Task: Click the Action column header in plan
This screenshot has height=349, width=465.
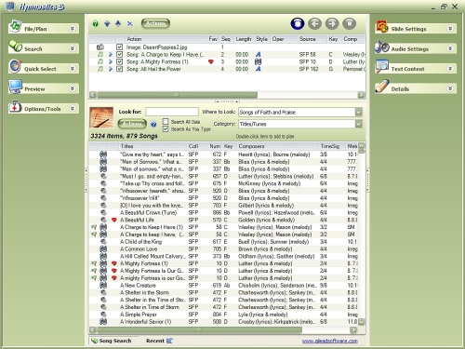Action: pos(166,39)
